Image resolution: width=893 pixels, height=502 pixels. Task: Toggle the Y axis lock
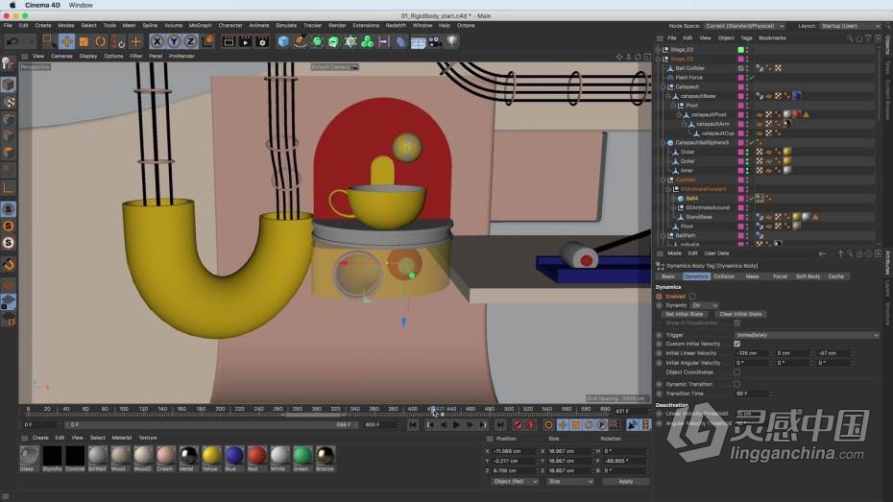(174, 41)
